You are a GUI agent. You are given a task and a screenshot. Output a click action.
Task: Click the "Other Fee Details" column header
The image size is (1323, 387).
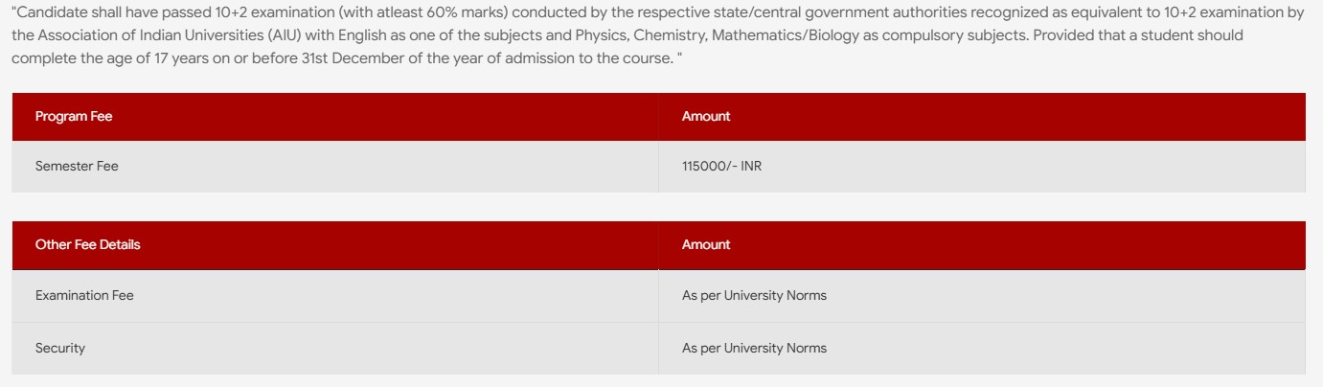tap(87, 245)
